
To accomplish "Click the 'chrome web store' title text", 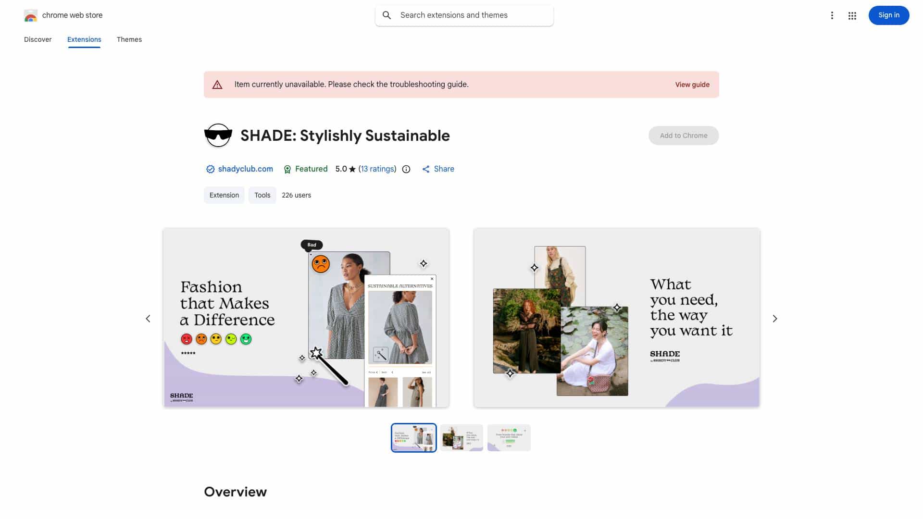I will [x=72, y=15].
